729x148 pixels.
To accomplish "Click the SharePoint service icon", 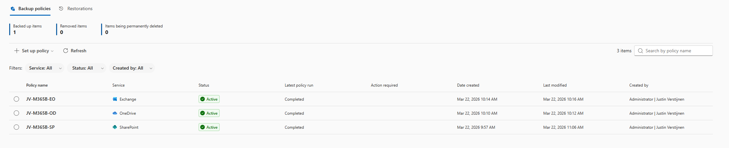I will [x=115, y=127].
